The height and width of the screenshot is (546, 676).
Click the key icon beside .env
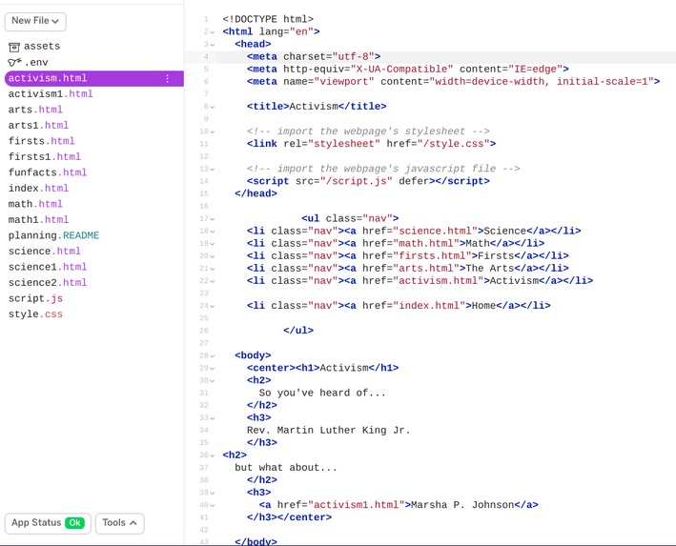[x=14, y=63]
